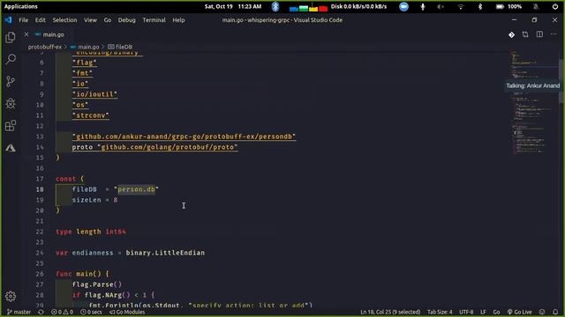Click the Zoom icon in system tray

coord(404,6)
